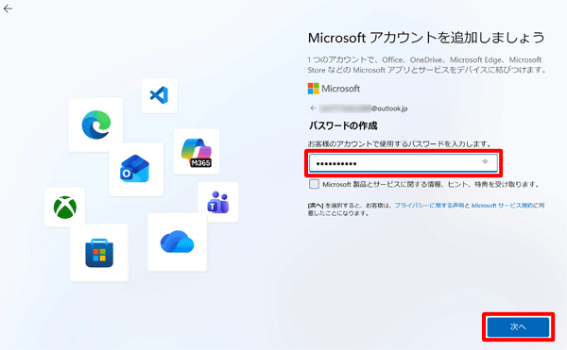The image size is (567, 350).
Task: Click the Microsoft logo above the email
Action: pos(334,89)
